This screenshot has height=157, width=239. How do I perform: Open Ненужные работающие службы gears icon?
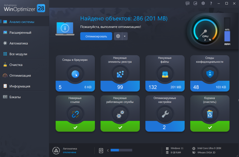pos(120,114)
